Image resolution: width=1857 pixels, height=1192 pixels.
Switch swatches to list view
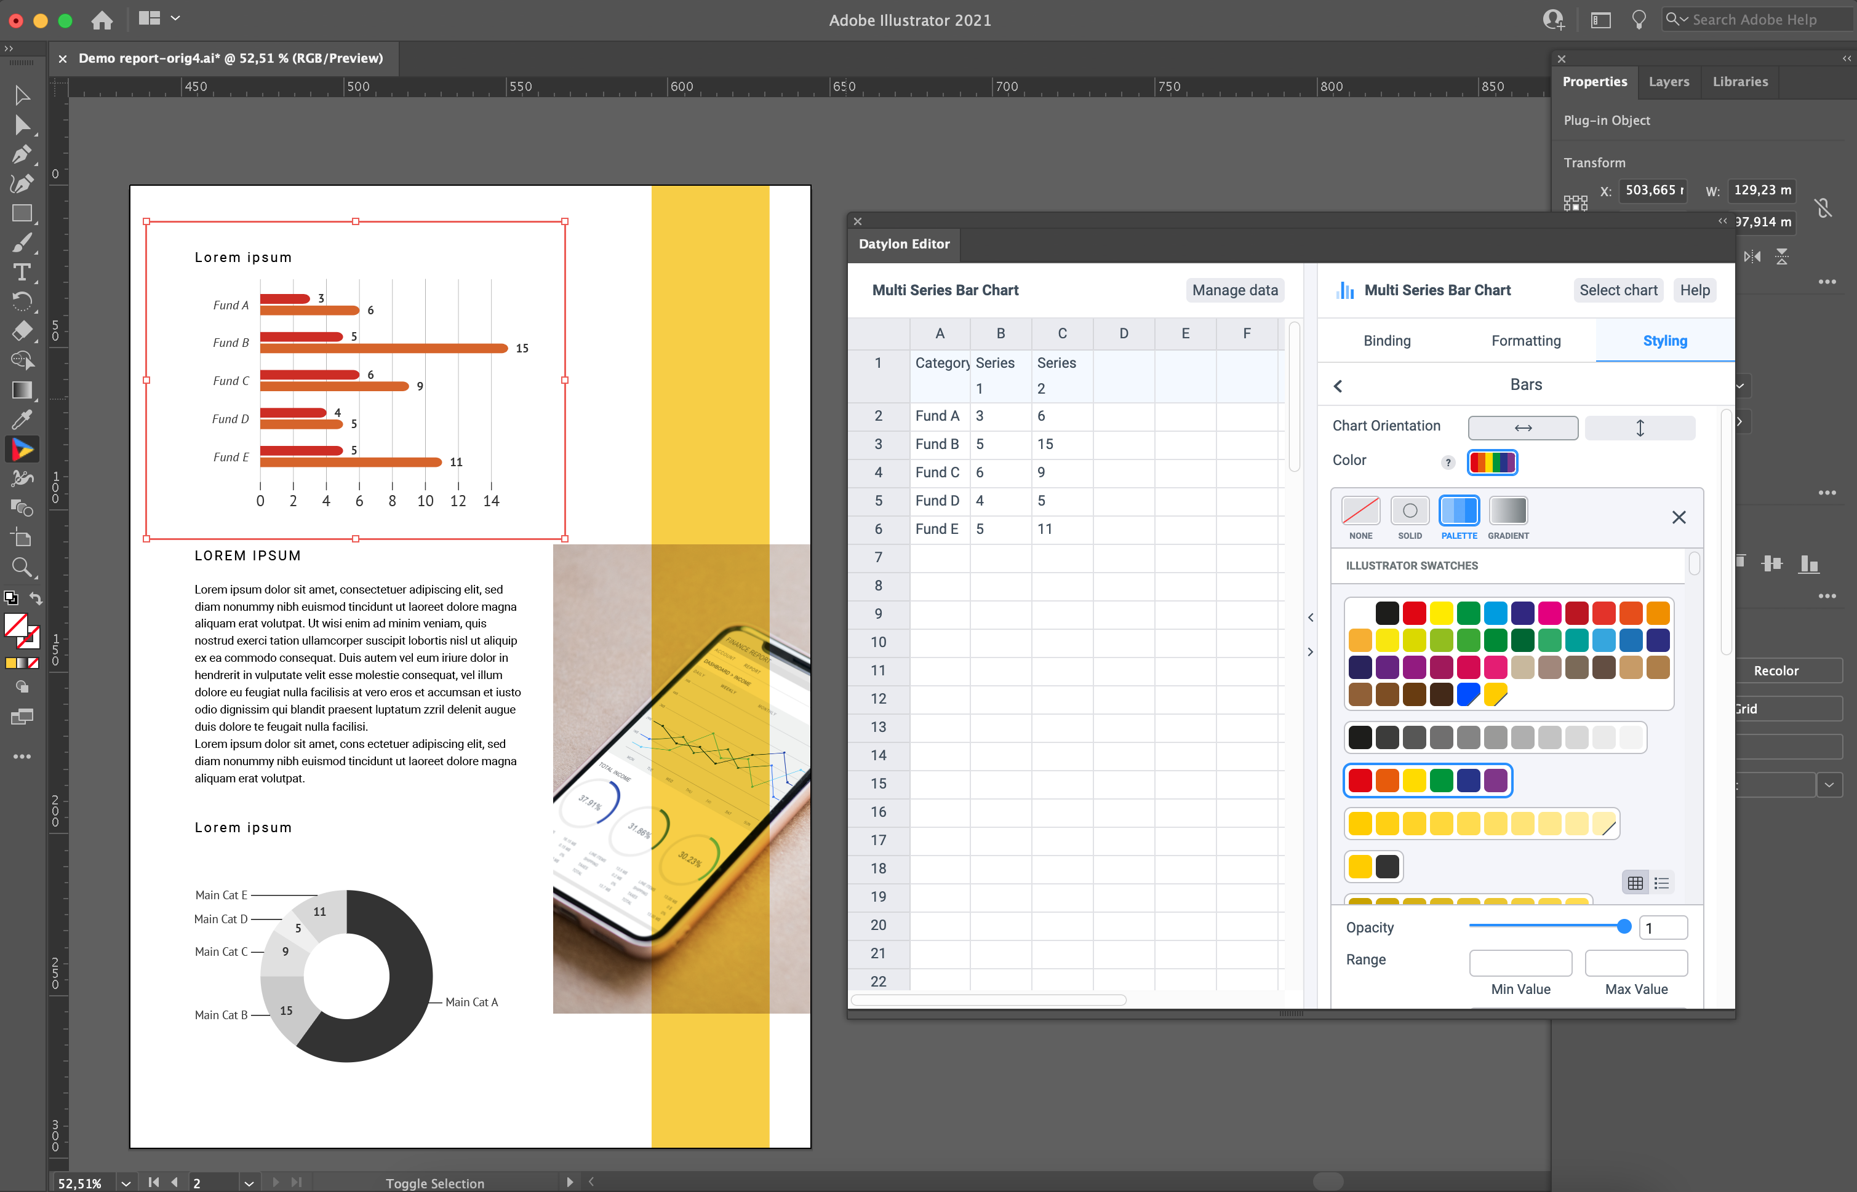pos(1661,883)
